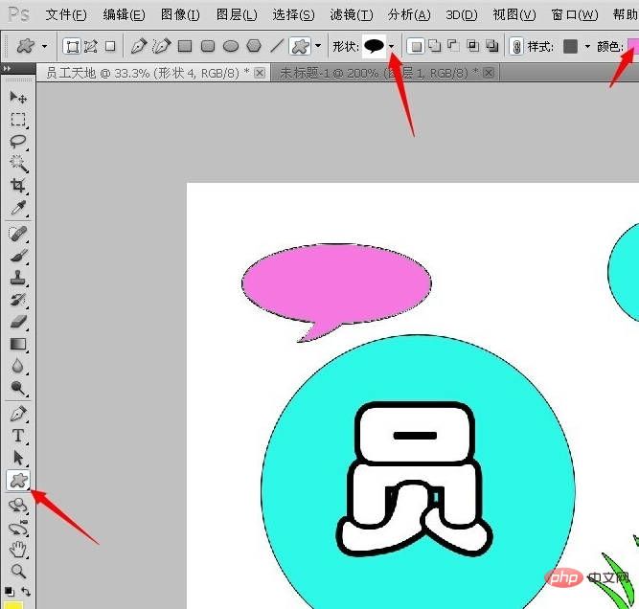The image size is (639, 609).
Task: Open the shape picker dropdown arrow
Action: pos(391,46)
